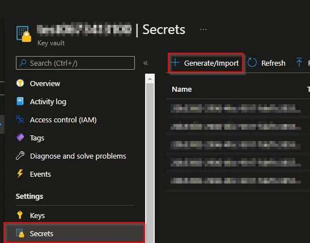Click the Secrets lock icon in sidebar
Viewport: 310px width, 243px height.
(x=20, y=233)
